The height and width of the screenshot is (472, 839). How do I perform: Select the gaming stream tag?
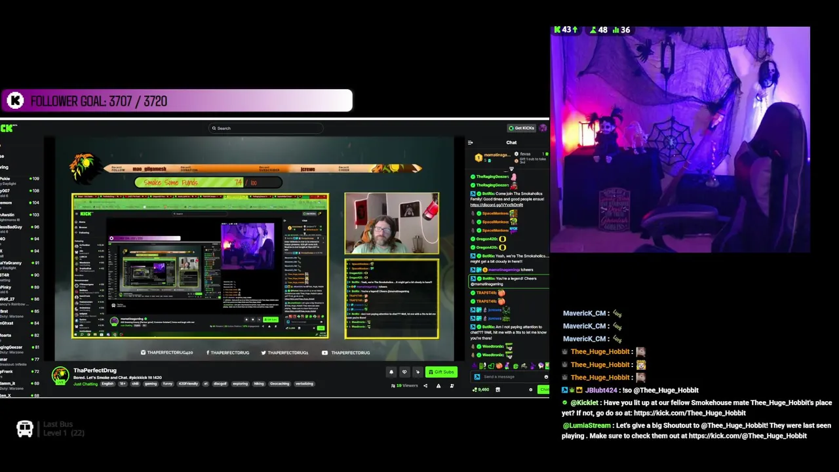pos(151,383)
